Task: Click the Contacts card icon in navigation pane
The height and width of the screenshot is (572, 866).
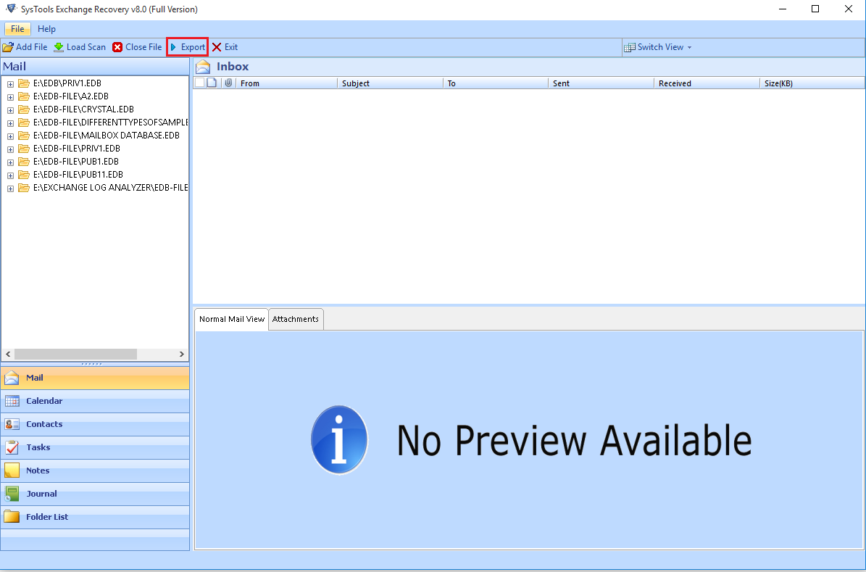Action: (x=12, y=424)
